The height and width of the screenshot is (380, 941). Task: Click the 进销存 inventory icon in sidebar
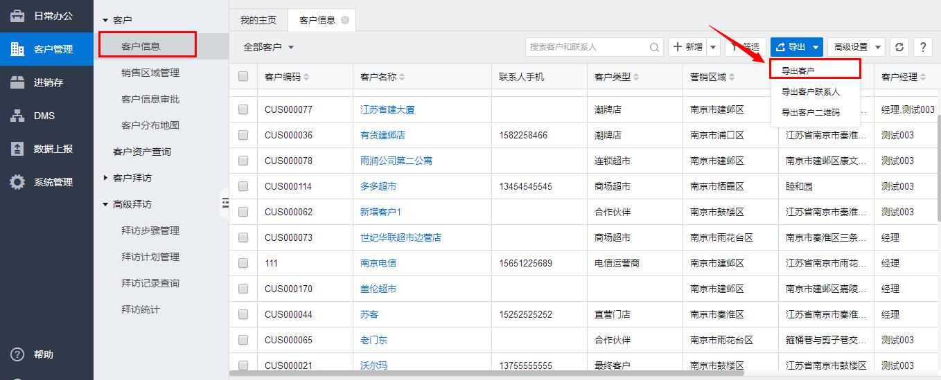click(x=17, y=82)
